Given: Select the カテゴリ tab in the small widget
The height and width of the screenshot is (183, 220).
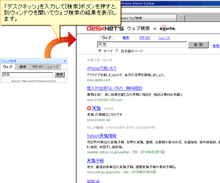Looking at the screenshot, I should [38, 67].
